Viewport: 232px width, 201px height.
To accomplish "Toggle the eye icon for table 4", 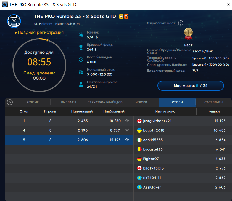I will [x=127, y=130].
